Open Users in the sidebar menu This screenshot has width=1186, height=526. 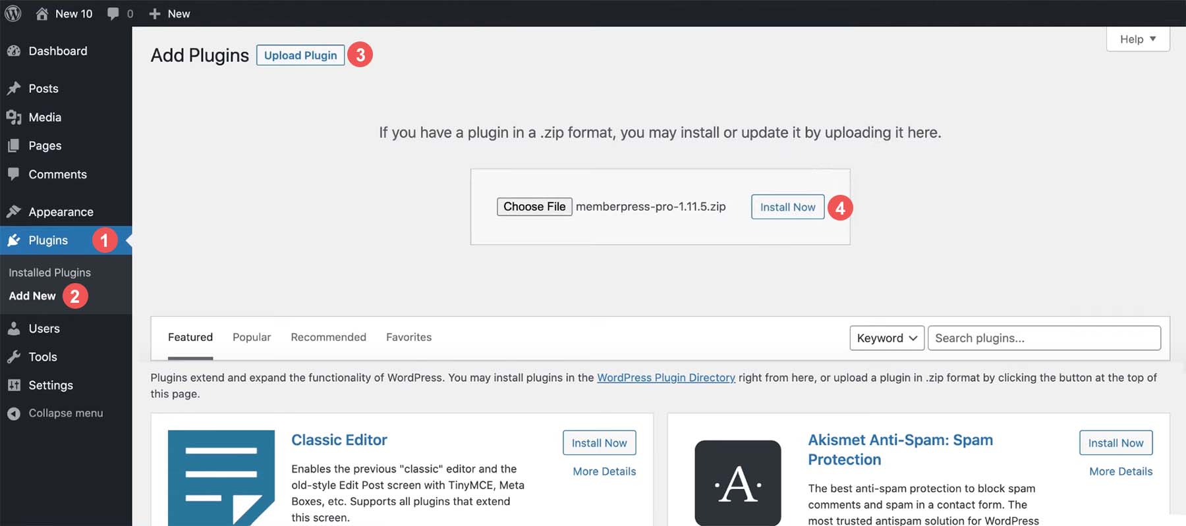[44, 329]
